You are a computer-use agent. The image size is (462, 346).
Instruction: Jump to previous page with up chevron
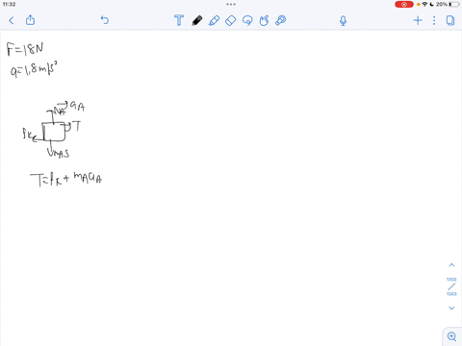pyautogui.click(x=451, y=265)
